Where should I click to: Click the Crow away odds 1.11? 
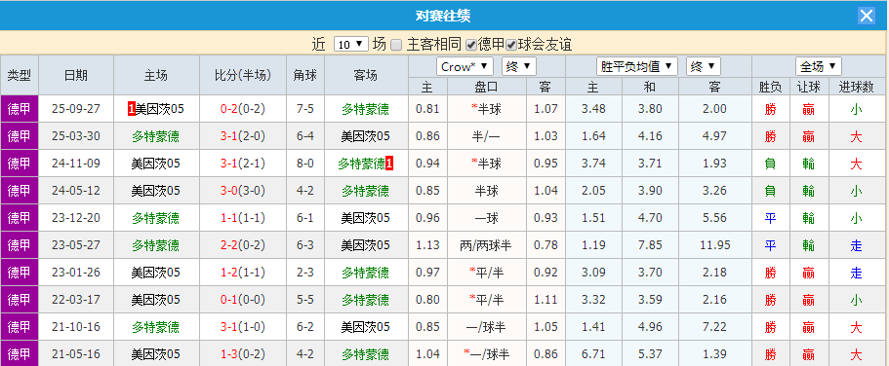(x=546, y=300)
